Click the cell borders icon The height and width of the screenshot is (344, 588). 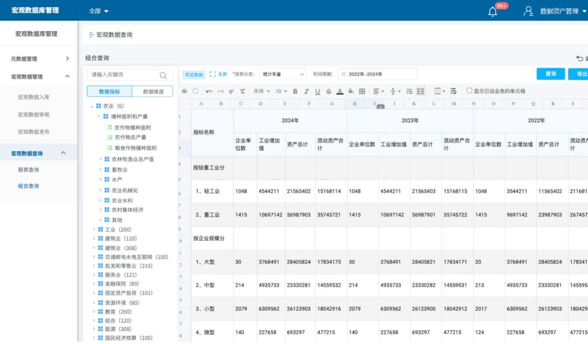(x=362, y=91)
